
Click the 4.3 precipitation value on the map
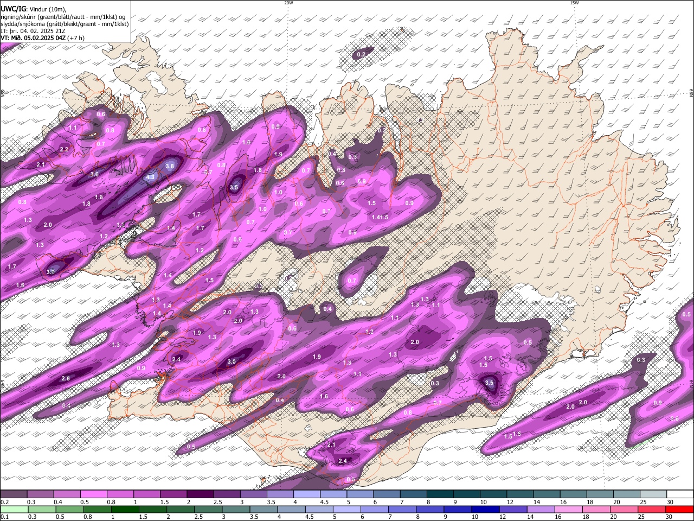150,177
